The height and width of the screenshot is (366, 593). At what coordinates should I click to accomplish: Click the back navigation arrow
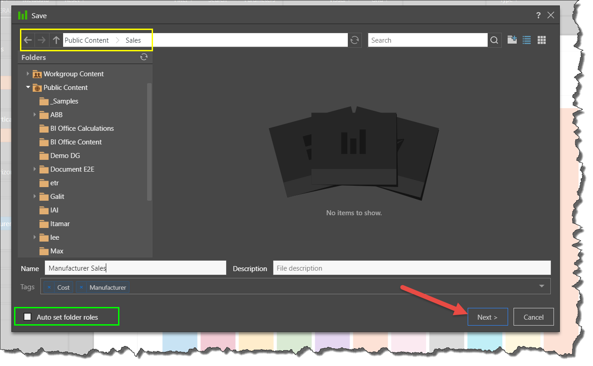pos(28,40)
